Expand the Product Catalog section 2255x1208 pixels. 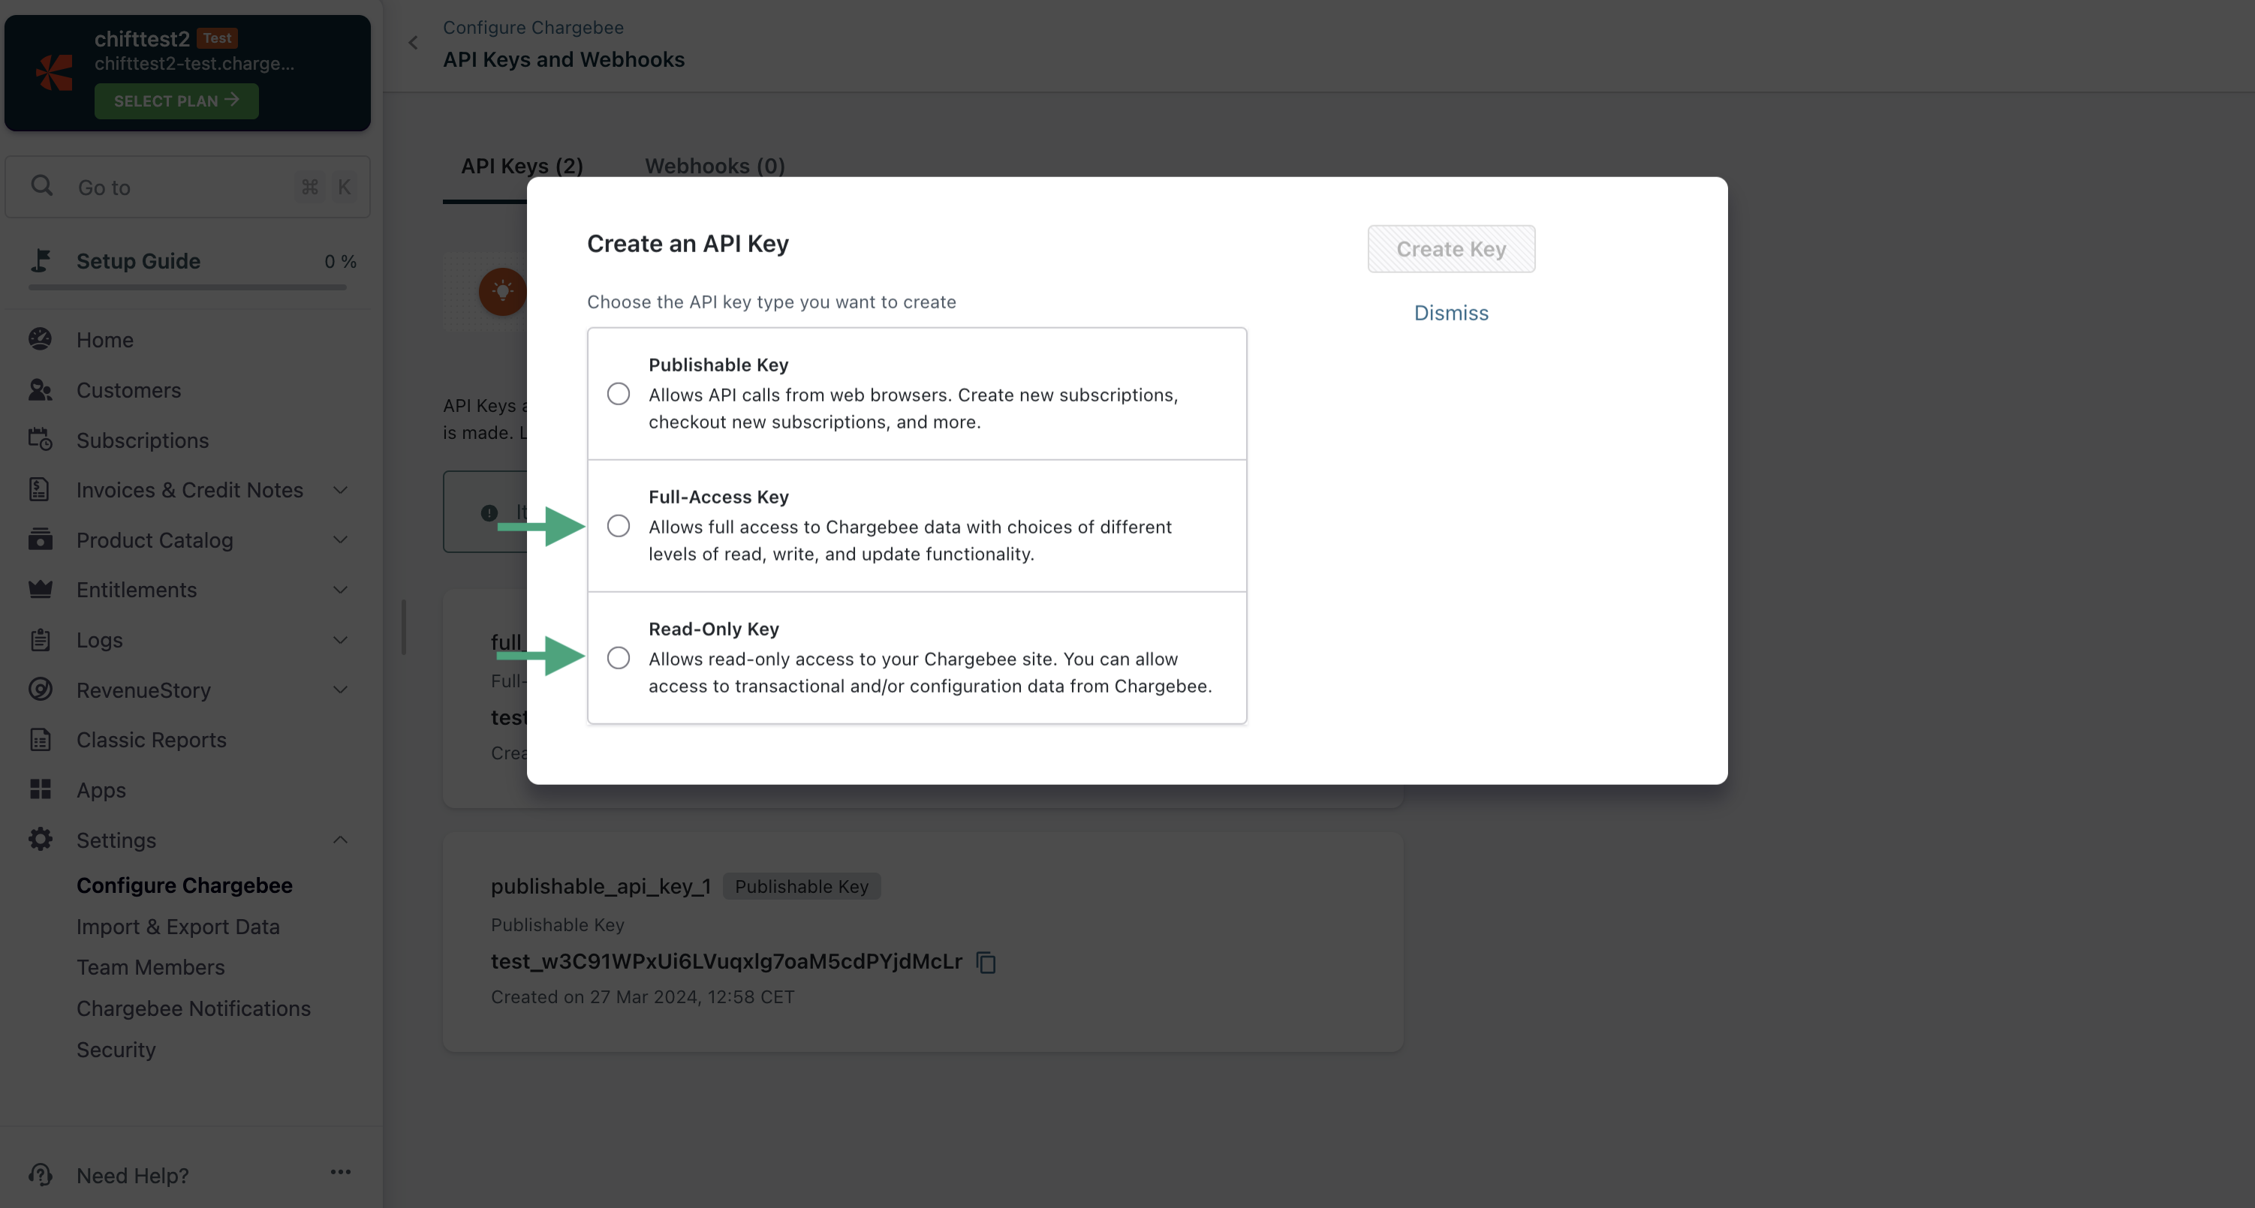pos(341,540)
